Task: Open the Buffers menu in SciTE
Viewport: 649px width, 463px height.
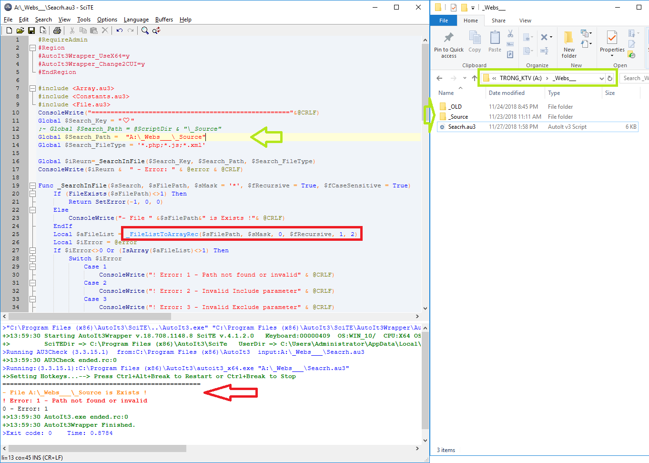Action: tap(164, 20)
